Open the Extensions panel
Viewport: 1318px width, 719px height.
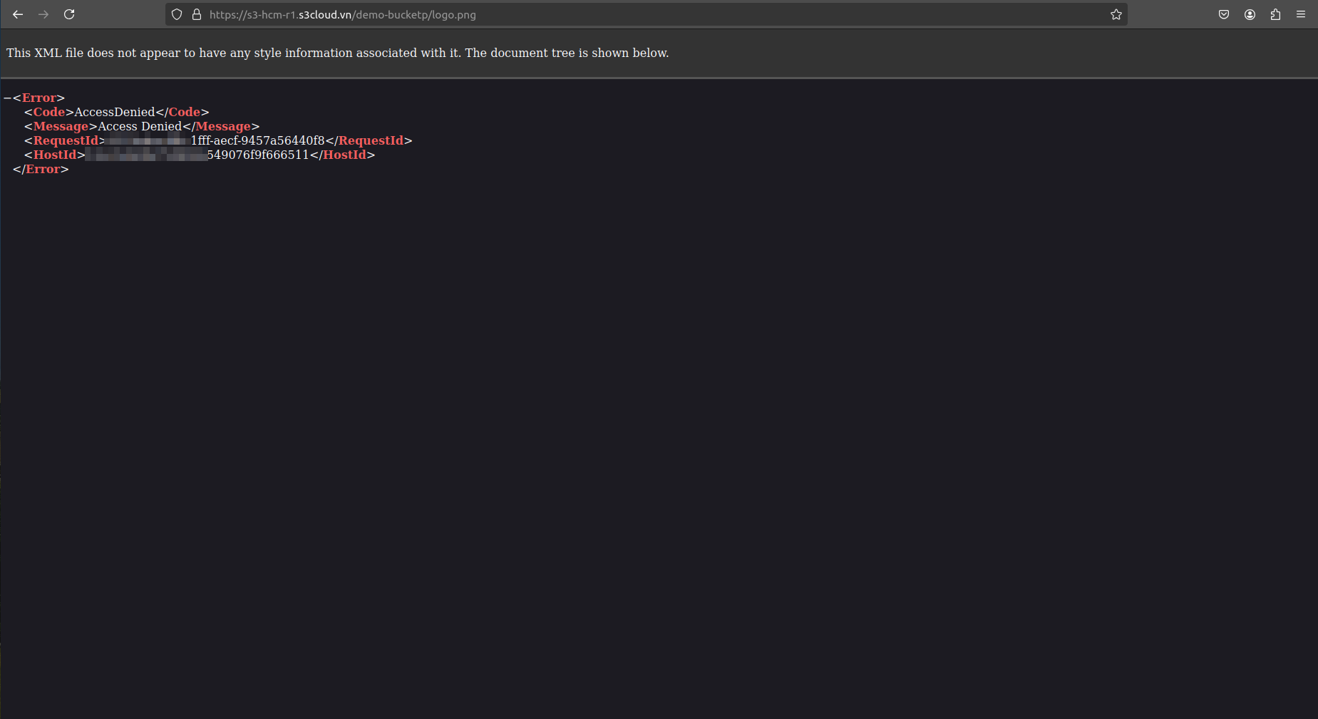click(1275, 14)
